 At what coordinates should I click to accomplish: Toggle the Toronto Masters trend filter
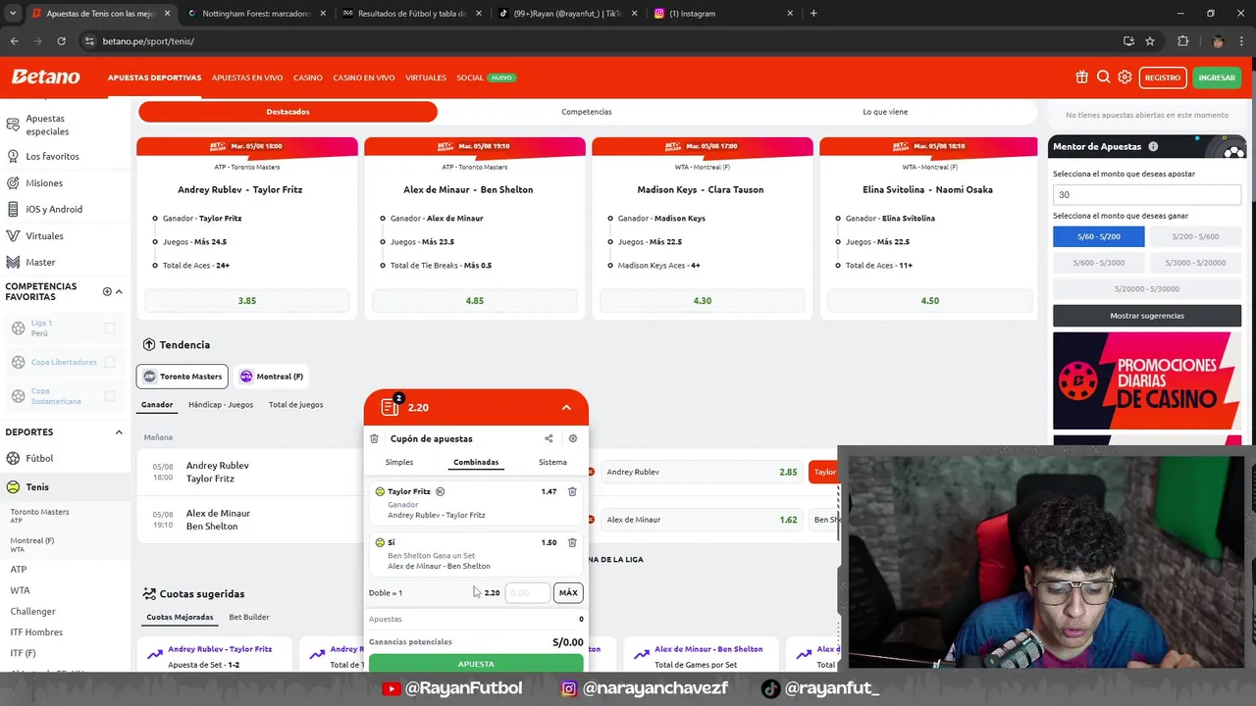click(x=183, y=377)
